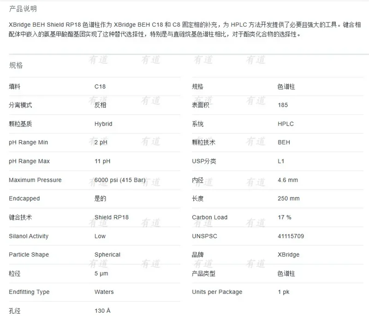Select the 产品类型 label

(x=203, y=273)
